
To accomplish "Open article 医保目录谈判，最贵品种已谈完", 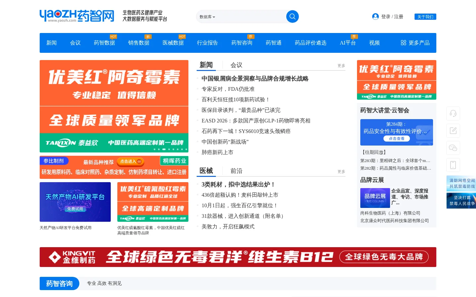I will (241, 110).
